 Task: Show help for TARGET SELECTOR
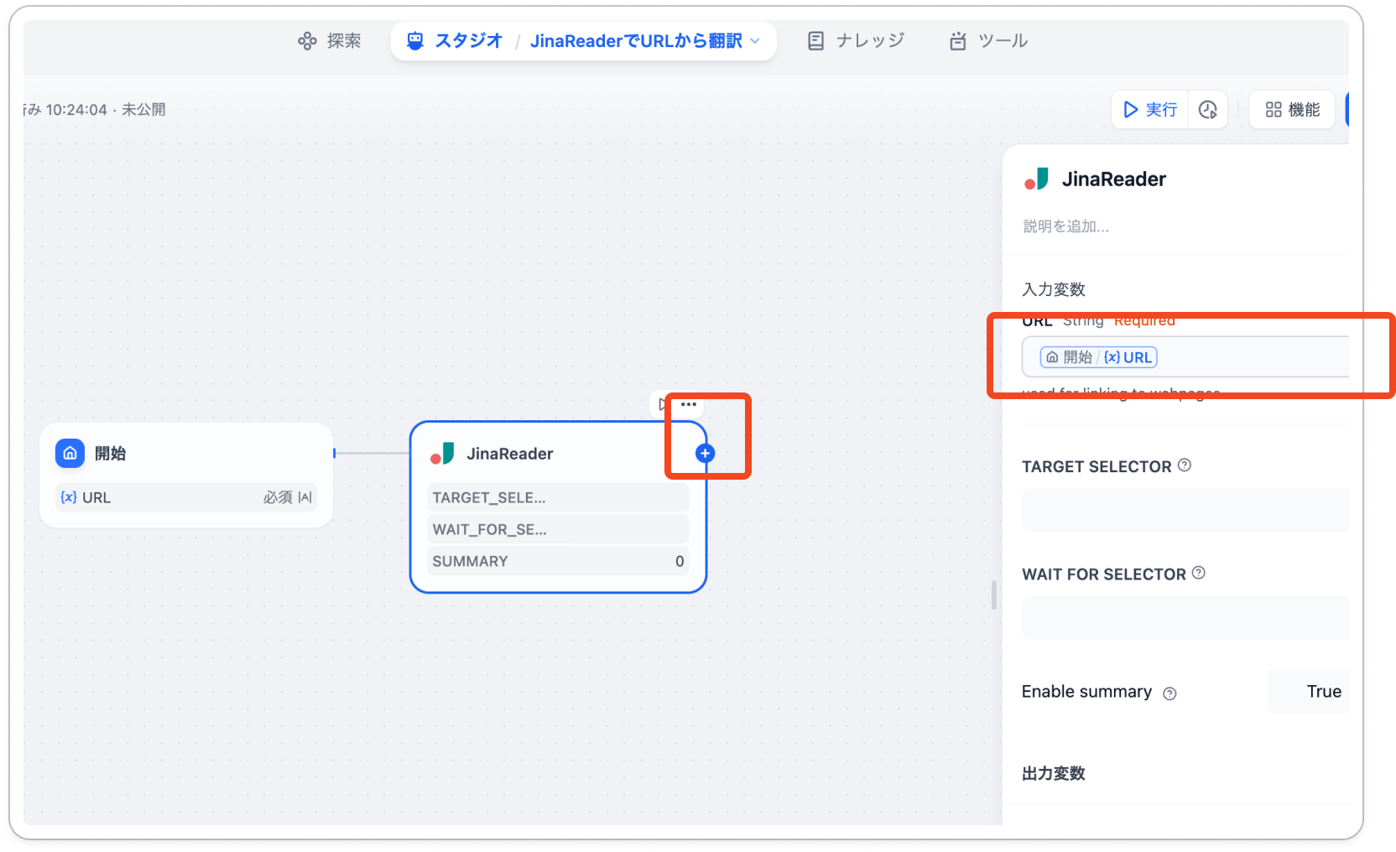coord(1185,465)
